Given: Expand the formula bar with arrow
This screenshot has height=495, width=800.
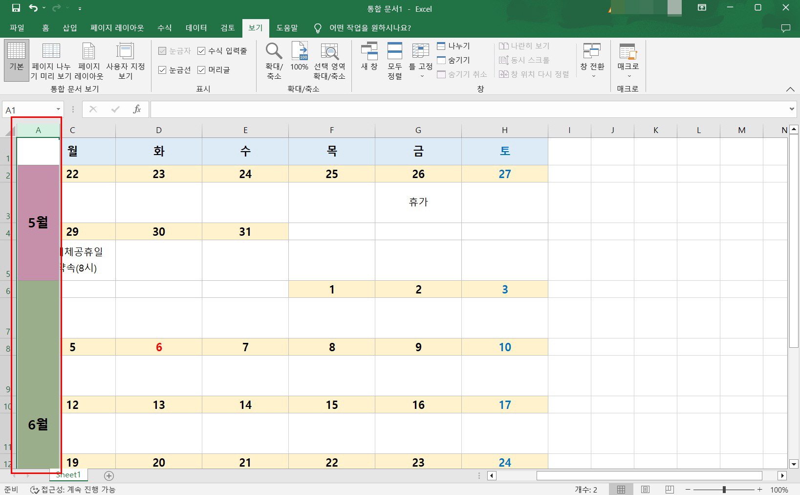Looking at the screenshot, I should 792,109.
